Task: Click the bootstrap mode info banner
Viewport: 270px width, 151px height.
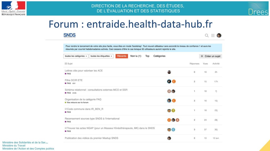Action: click(x=143, y=48)
